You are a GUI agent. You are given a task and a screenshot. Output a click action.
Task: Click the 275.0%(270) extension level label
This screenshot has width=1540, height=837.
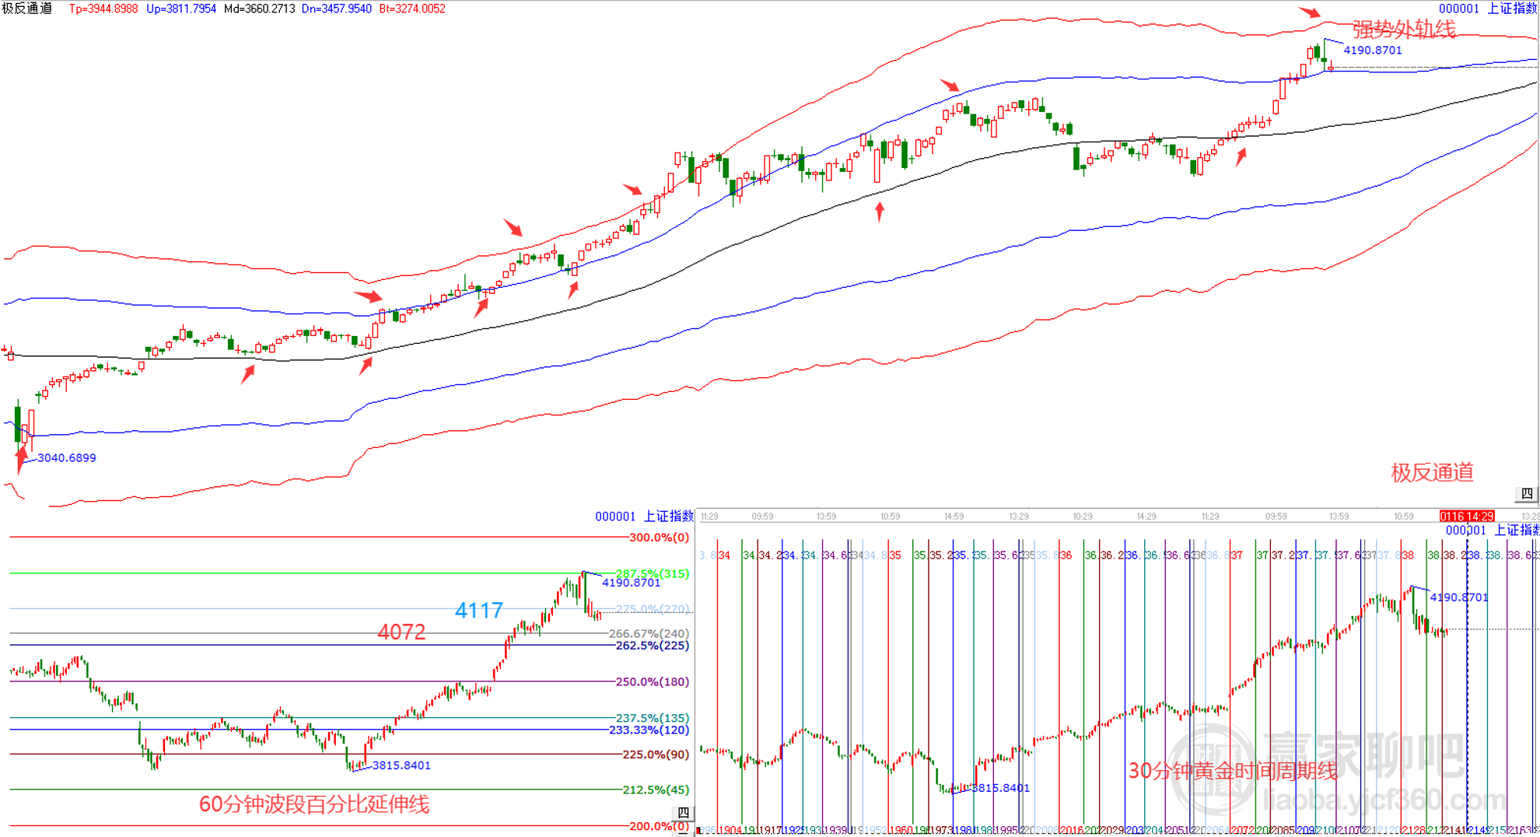(x=652, y=609)
